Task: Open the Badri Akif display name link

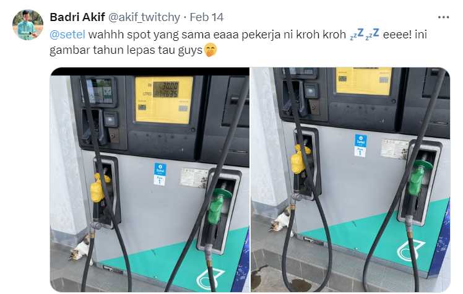Action: [x=77, y=17]
